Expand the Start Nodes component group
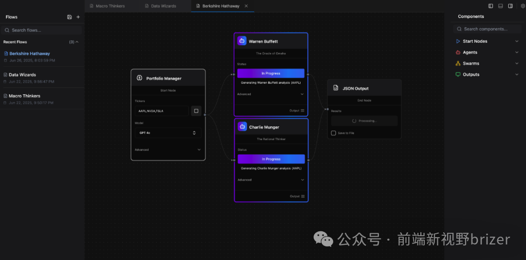The height and width of the screenshot is (260, 526). [517, 41]
